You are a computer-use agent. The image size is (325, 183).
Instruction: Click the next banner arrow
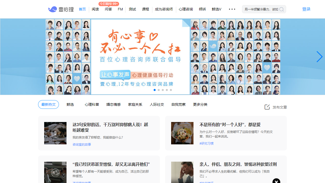click(319, 57)
